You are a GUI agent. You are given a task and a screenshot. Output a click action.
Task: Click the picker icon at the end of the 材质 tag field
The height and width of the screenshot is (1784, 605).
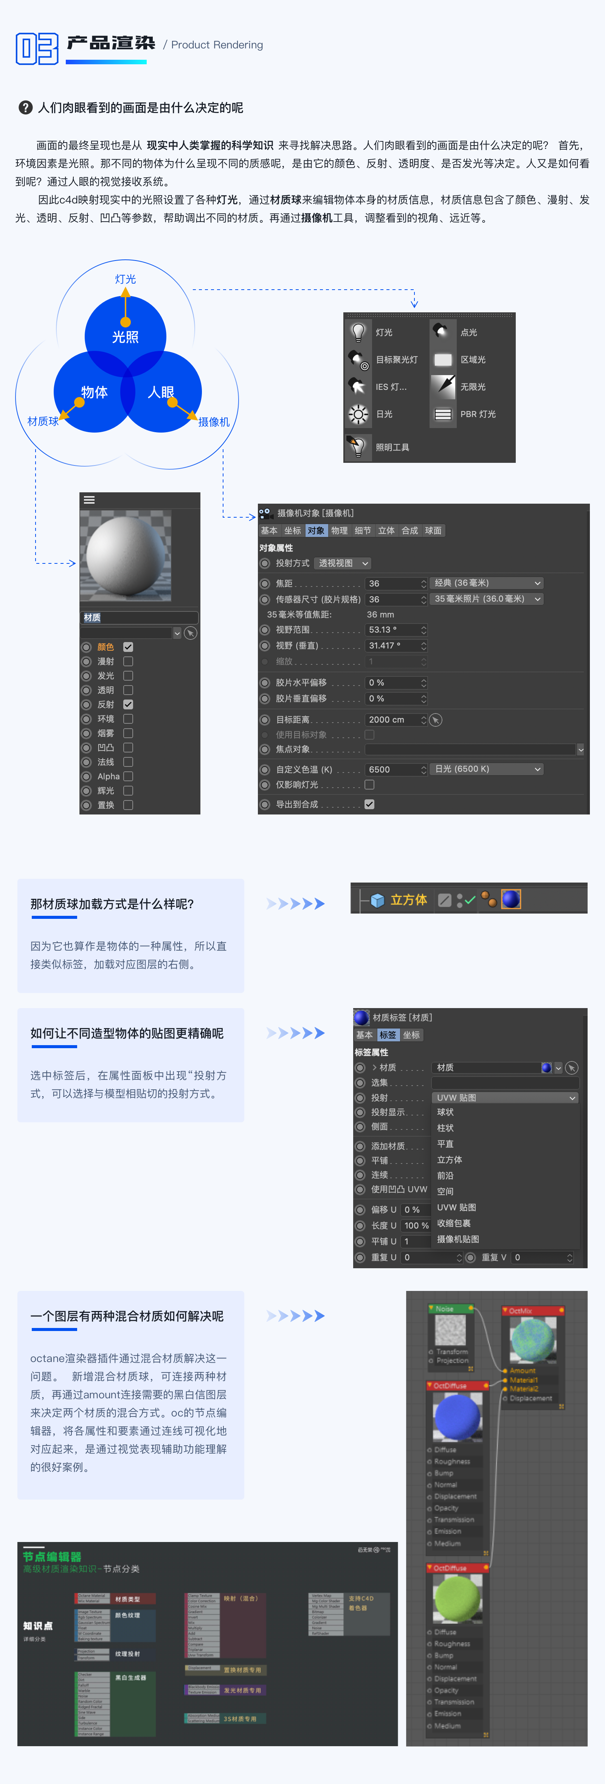[x=572, y=1067]
